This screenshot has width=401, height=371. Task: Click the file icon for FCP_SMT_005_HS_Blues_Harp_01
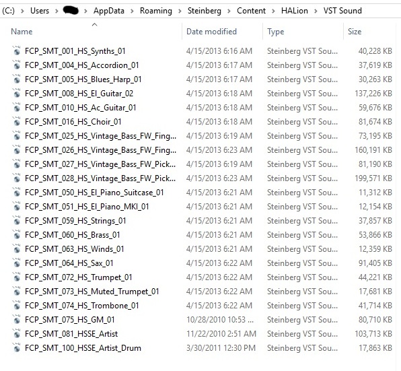tap(16, 79)
